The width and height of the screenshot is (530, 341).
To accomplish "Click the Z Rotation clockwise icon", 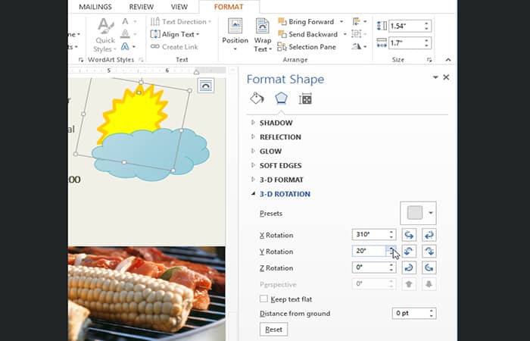I will [409, 267].
